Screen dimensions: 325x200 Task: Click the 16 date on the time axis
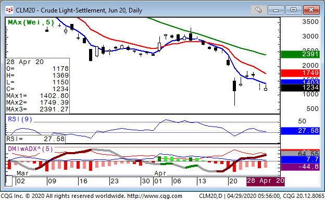coord(83,181)
